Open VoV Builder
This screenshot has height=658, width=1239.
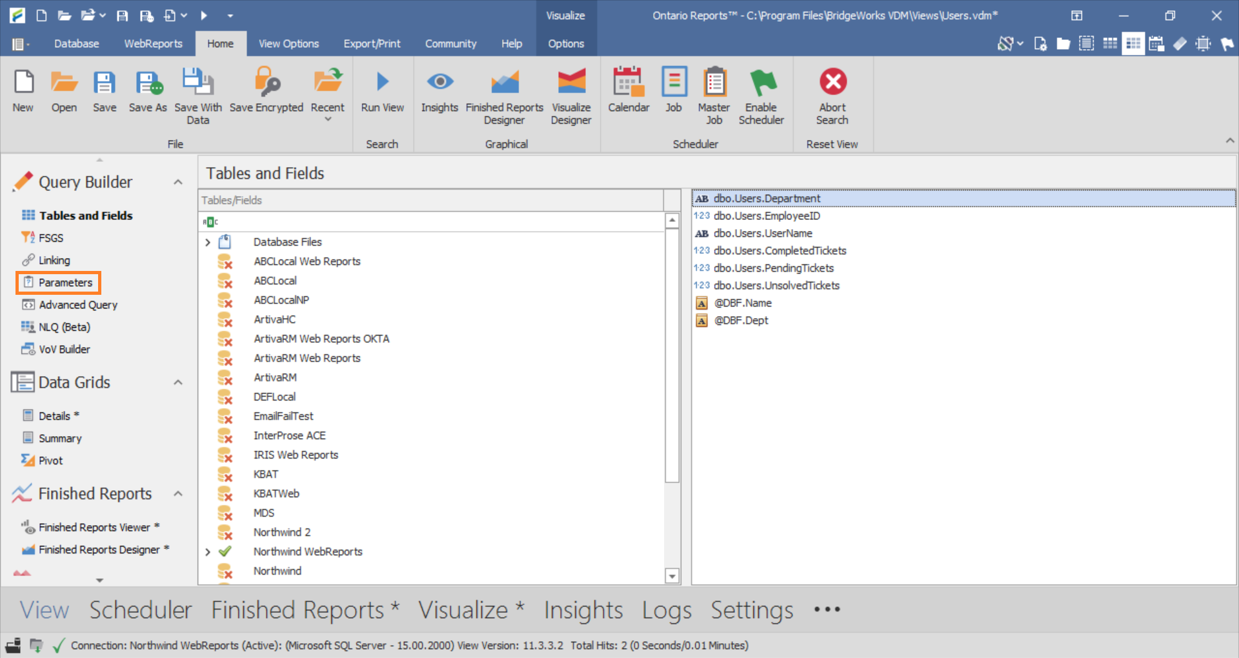[64, 350]
